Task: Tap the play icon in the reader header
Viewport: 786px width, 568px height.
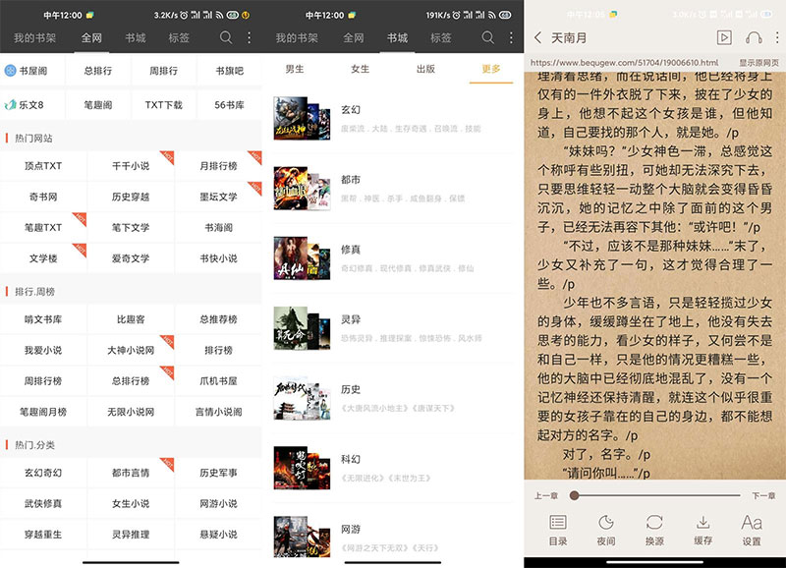Action: point(724,37)
